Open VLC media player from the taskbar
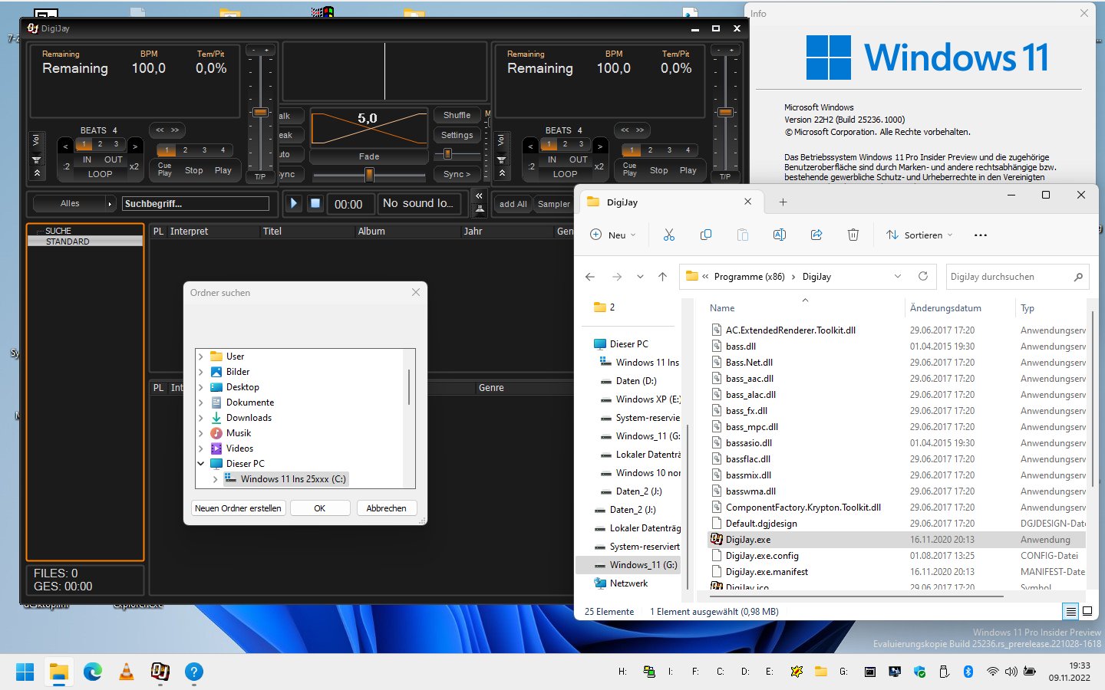 point(127,672)
